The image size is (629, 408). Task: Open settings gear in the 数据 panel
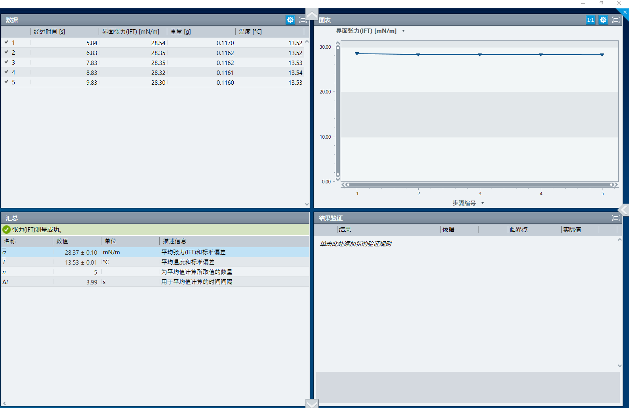coord(290,20)
